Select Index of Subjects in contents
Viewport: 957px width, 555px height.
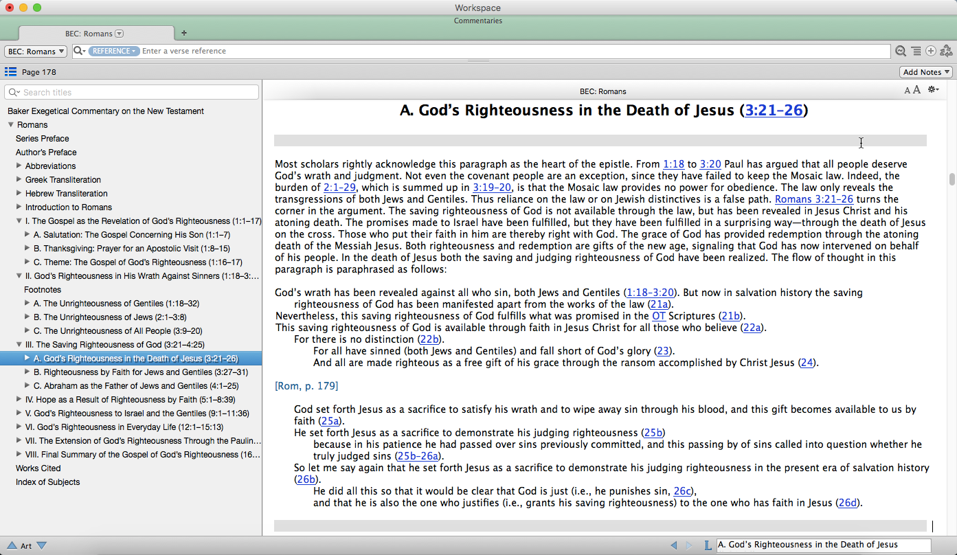[48, 482]
